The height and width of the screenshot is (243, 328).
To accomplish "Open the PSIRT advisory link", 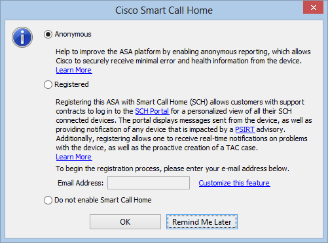I will pyautogui.click(x=245, y=129).
